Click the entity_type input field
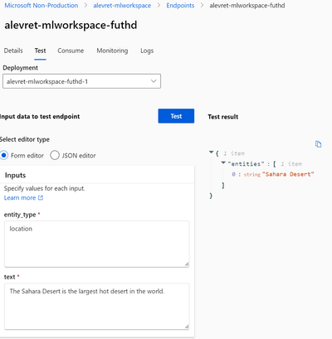This screenshot has height=339, width=332. coord(97,244)
